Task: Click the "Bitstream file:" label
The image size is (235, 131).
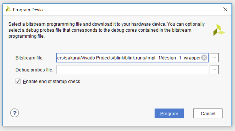Action: (x=29, y=58)
